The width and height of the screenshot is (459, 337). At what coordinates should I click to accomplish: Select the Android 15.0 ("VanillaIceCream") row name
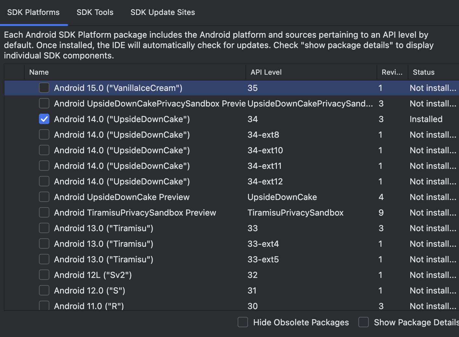click(x=118, y=88)
